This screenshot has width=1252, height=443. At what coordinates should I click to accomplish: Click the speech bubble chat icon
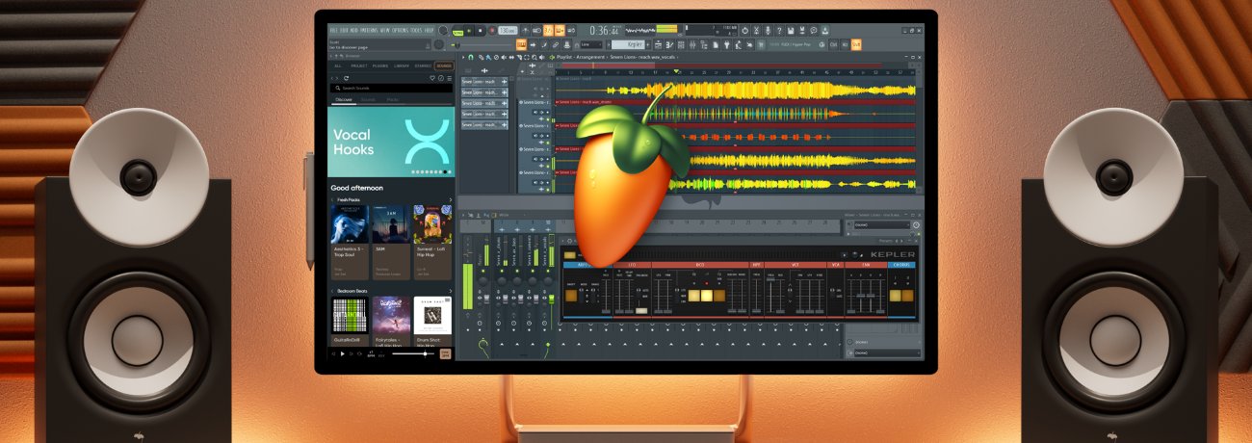click(814, 30)
